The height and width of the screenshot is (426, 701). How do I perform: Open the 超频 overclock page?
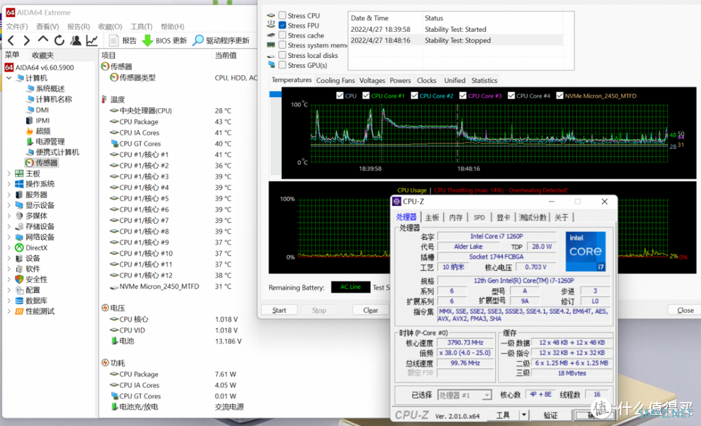point(38,131)
